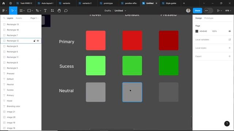Click the text icon beside Pressed layer

point(4,74)
